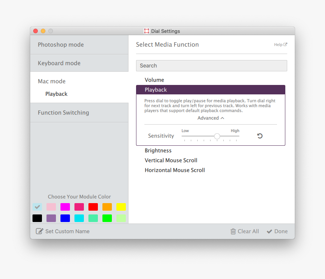The image size is (325, 279).
Task: Open the Function Switching section
Action: tap(63, 112)
